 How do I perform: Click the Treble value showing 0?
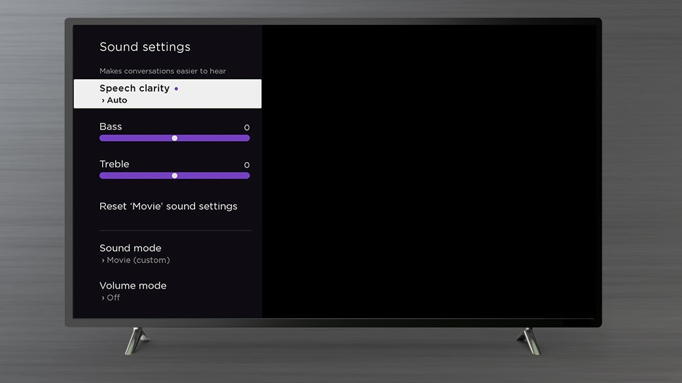click(247, 165)
